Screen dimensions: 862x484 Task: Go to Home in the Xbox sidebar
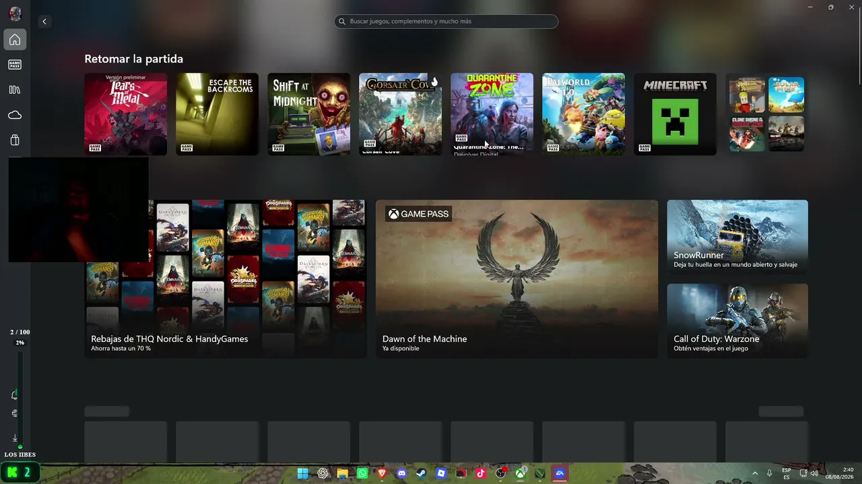click(15, 40)
